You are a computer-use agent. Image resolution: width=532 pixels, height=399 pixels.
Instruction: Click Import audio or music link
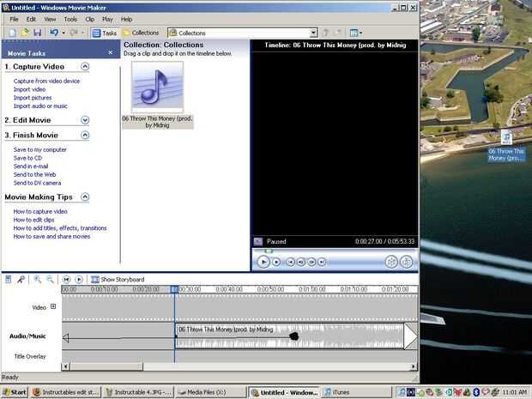click(40, 106)
